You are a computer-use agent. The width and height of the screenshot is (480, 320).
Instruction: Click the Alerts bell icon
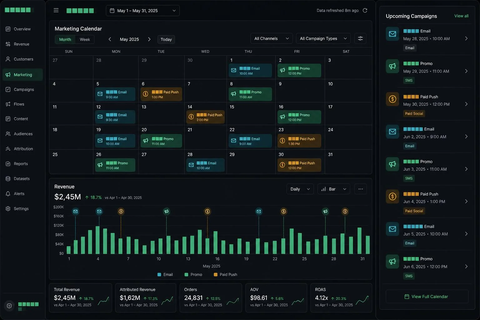tap(8, 194)
